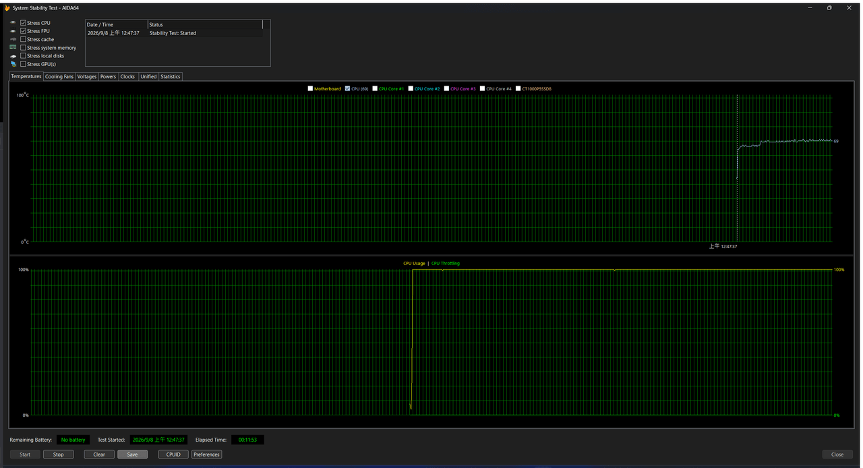Show the CT1000P5SSD8 drive temperature
The height and width of the screenshot is (468, 863).
(518, 88)
